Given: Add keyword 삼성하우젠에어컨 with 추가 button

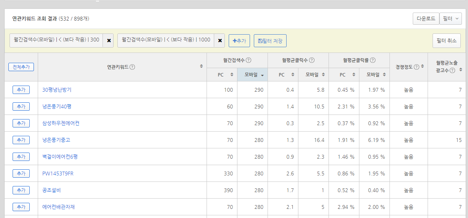Looking at the screenshot, I should 21,123.
